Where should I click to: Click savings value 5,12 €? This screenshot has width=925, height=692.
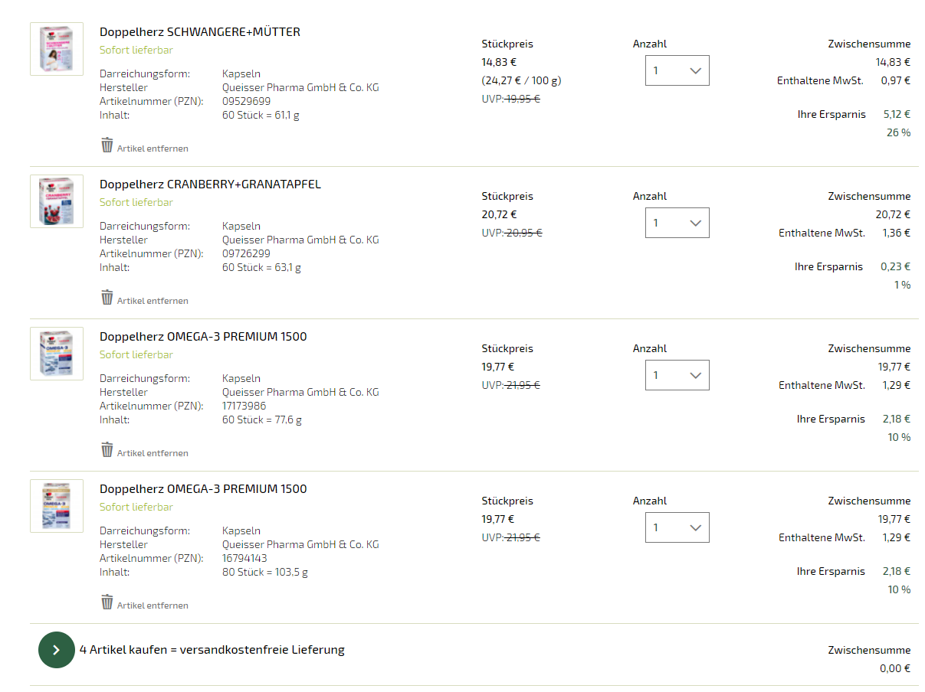[x=897, y=114]
